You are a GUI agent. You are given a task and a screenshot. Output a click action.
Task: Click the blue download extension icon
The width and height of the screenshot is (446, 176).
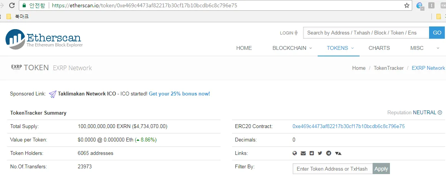[x=419, y=5]
